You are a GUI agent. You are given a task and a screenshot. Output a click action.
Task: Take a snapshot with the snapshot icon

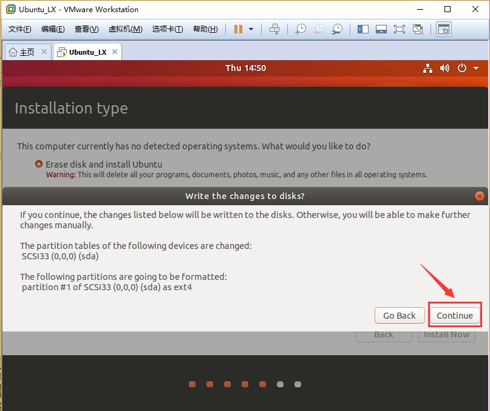coord(301,29)
